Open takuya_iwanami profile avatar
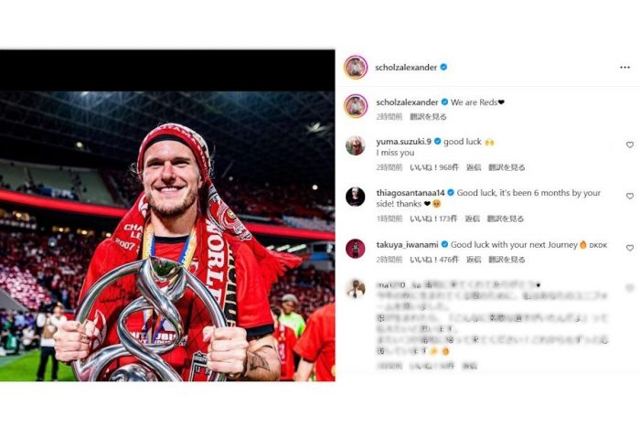 356,248
